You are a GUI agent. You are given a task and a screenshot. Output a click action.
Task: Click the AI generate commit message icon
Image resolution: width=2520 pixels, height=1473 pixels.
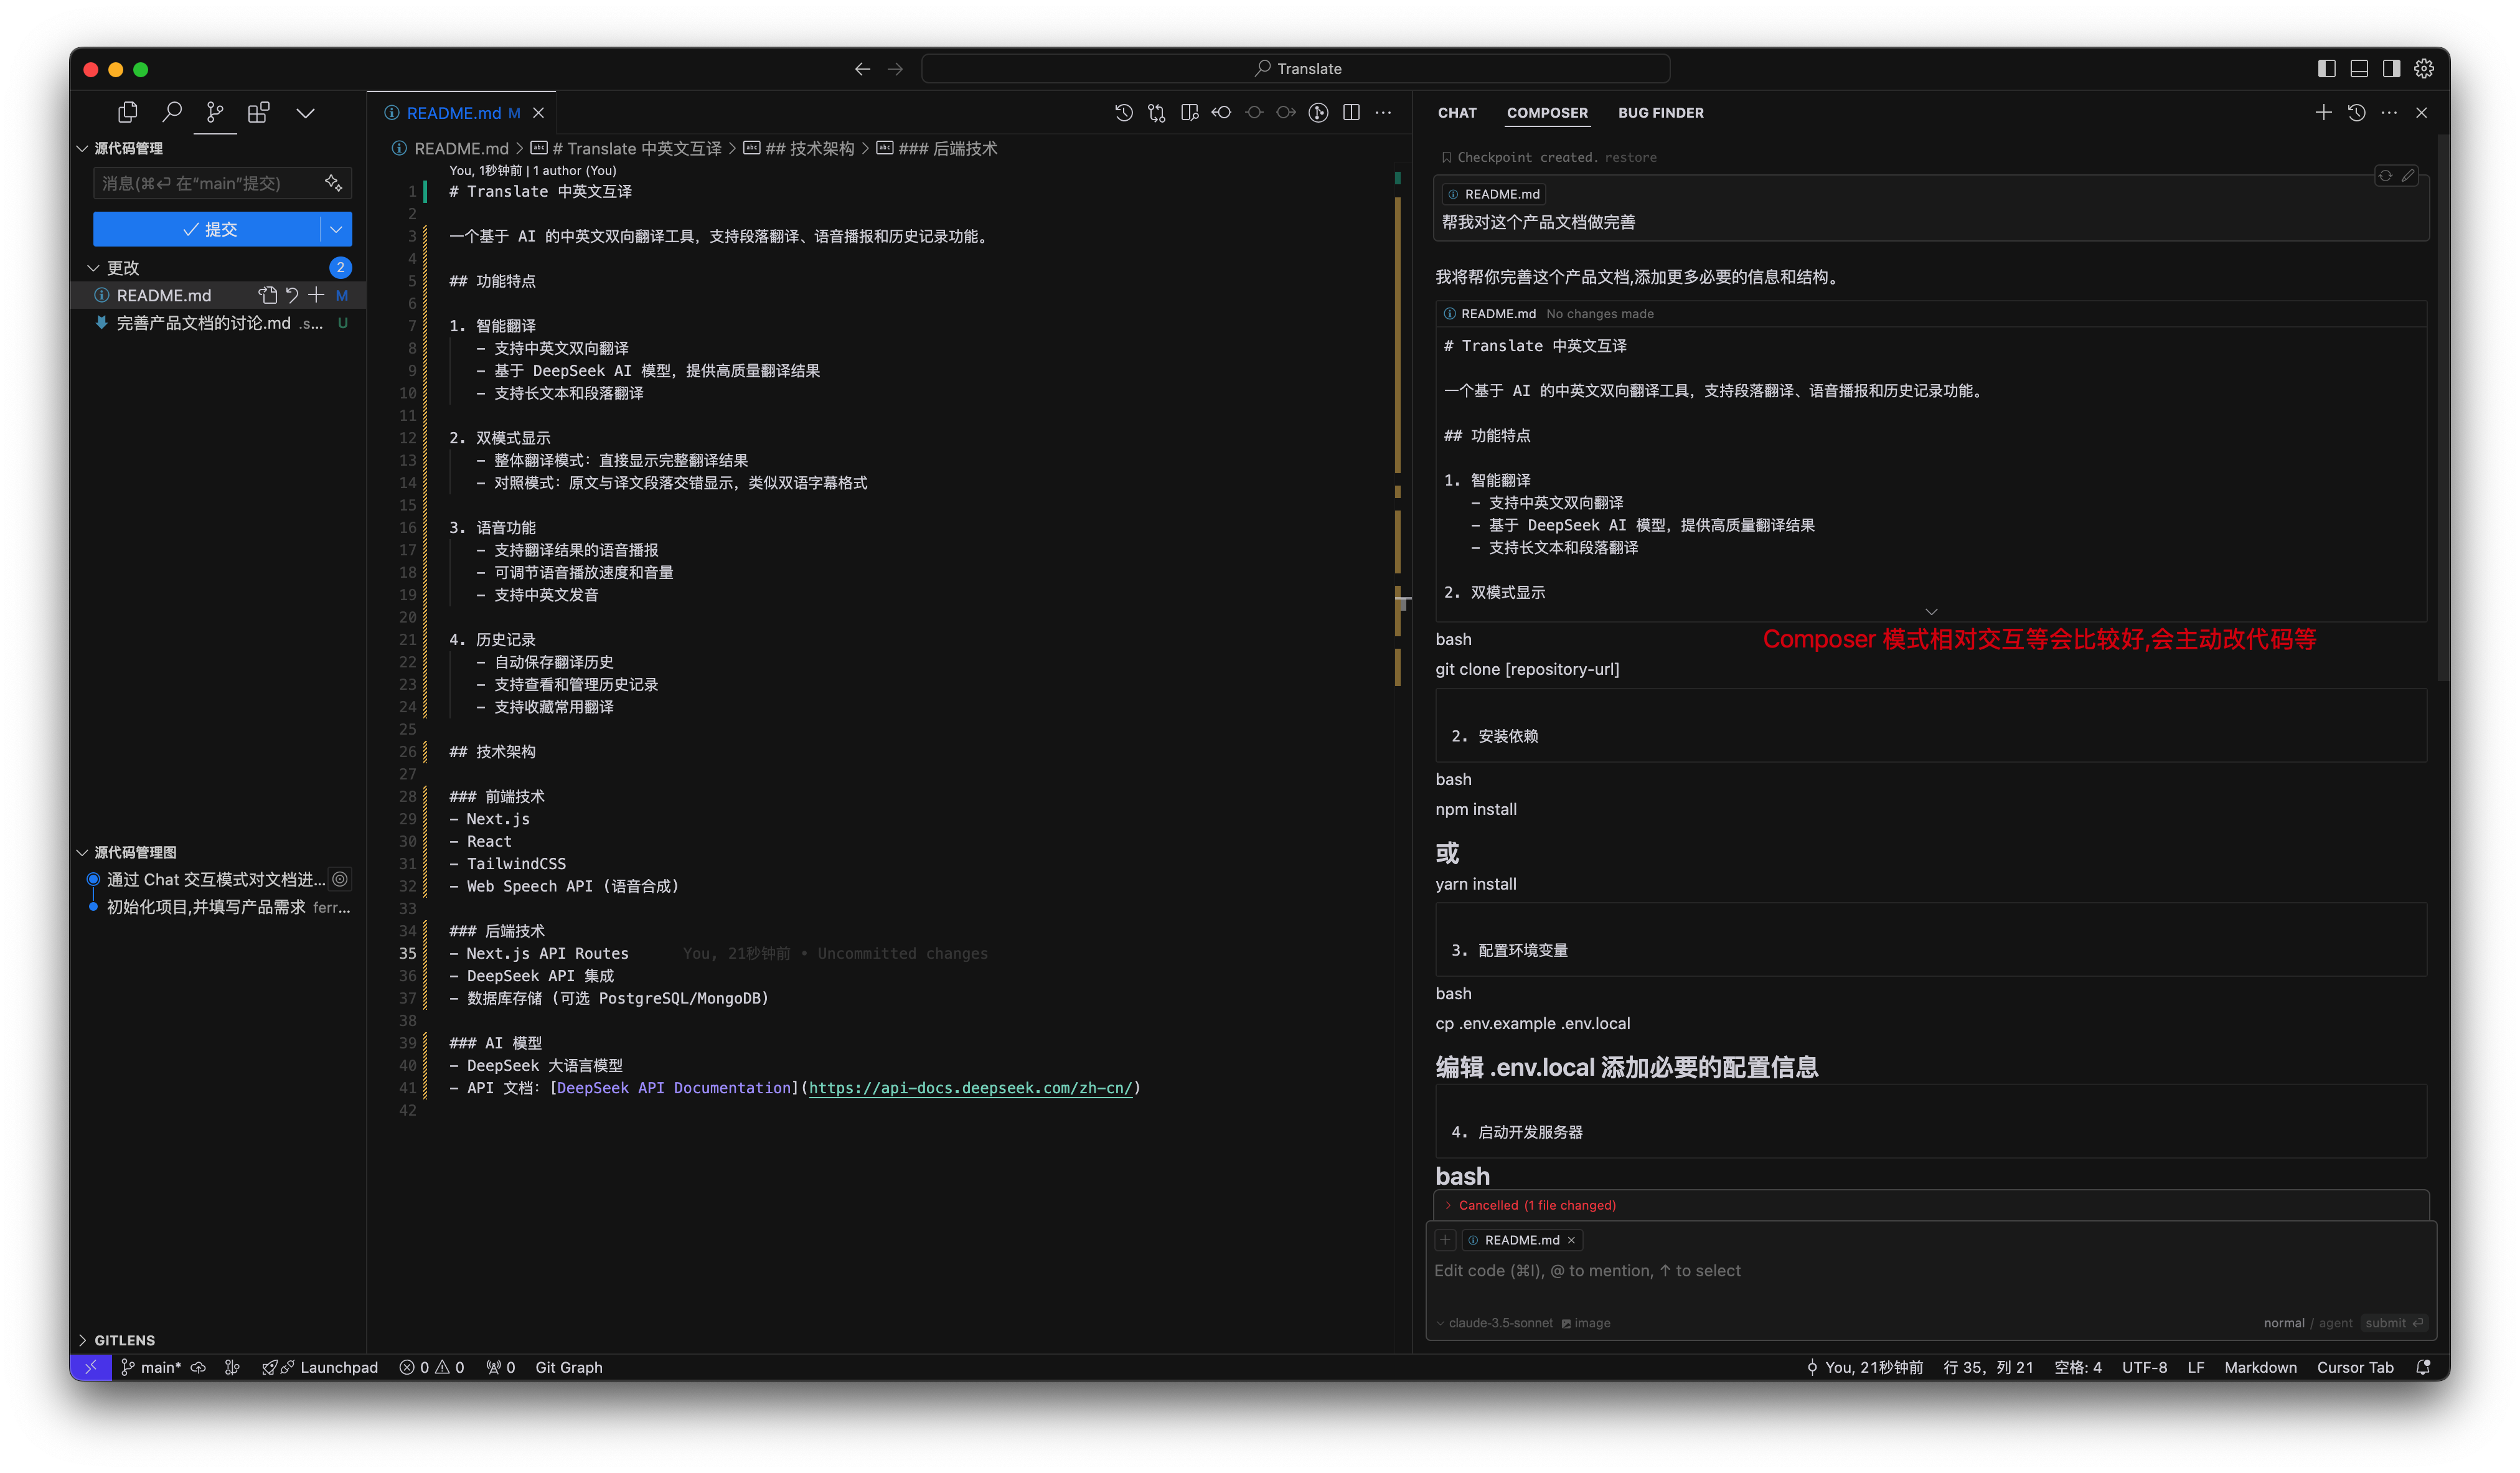(333, 183)
